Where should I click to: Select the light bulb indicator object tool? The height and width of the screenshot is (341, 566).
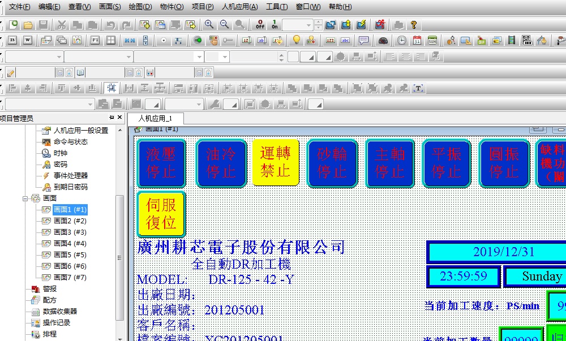(295, 40)
